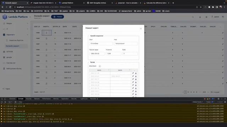Click the inspect element picker icon in DevTools
The width and height of the screenshot is (227, 127).
(2, 99)
